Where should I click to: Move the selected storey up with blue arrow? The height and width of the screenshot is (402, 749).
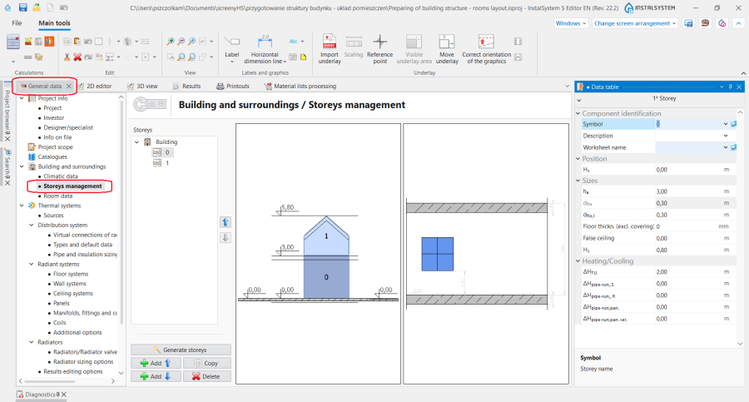pyautogui.click(x=226, y=222)
